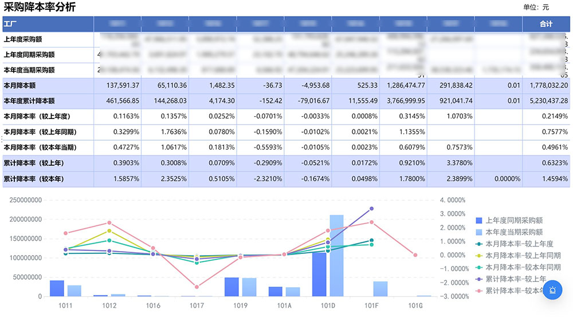Viewport: 573px width, 322px height.
Task: Toggle 上年度同期采购额 legend series
Action: [514, 220]
